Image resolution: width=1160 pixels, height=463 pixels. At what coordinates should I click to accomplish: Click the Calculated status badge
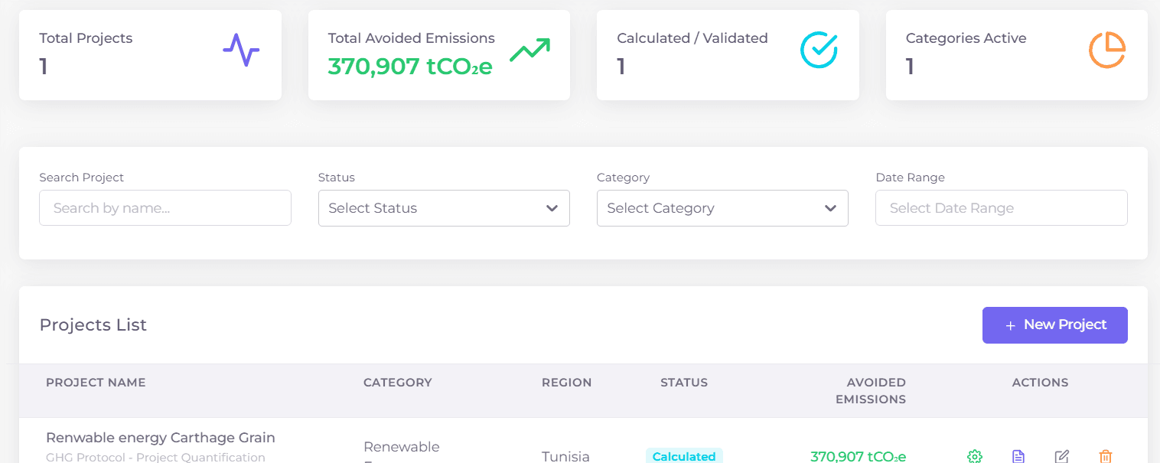[x=684, y=456]
